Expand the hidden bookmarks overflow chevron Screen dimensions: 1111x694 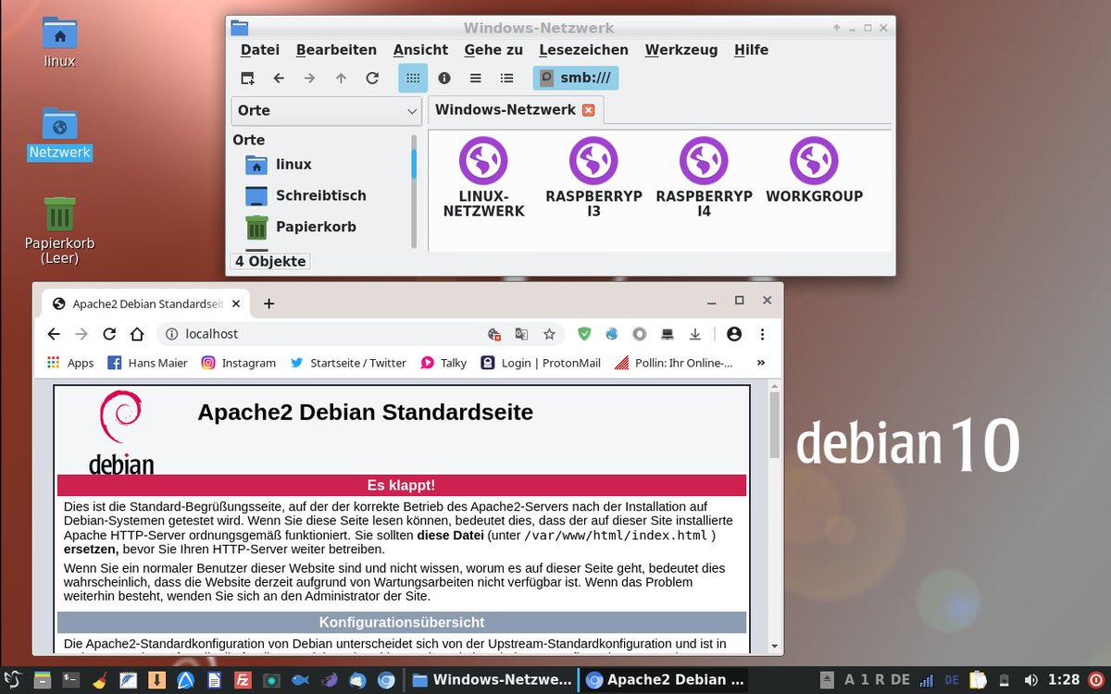[x=761, y=363]
